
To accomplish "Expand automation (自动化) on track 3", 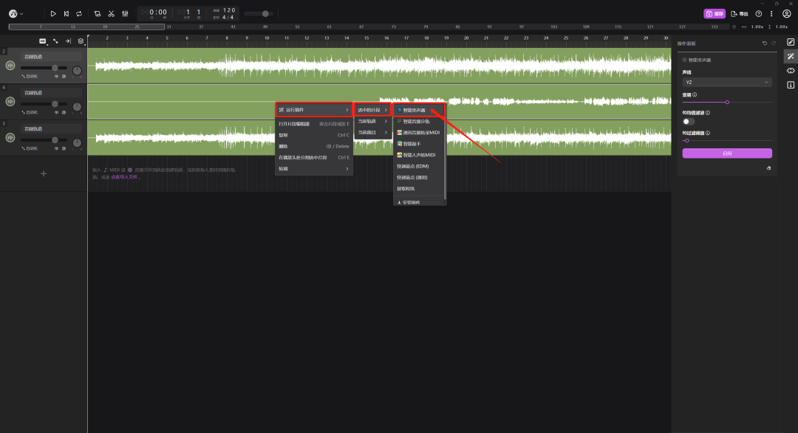I will coord(30,148).
